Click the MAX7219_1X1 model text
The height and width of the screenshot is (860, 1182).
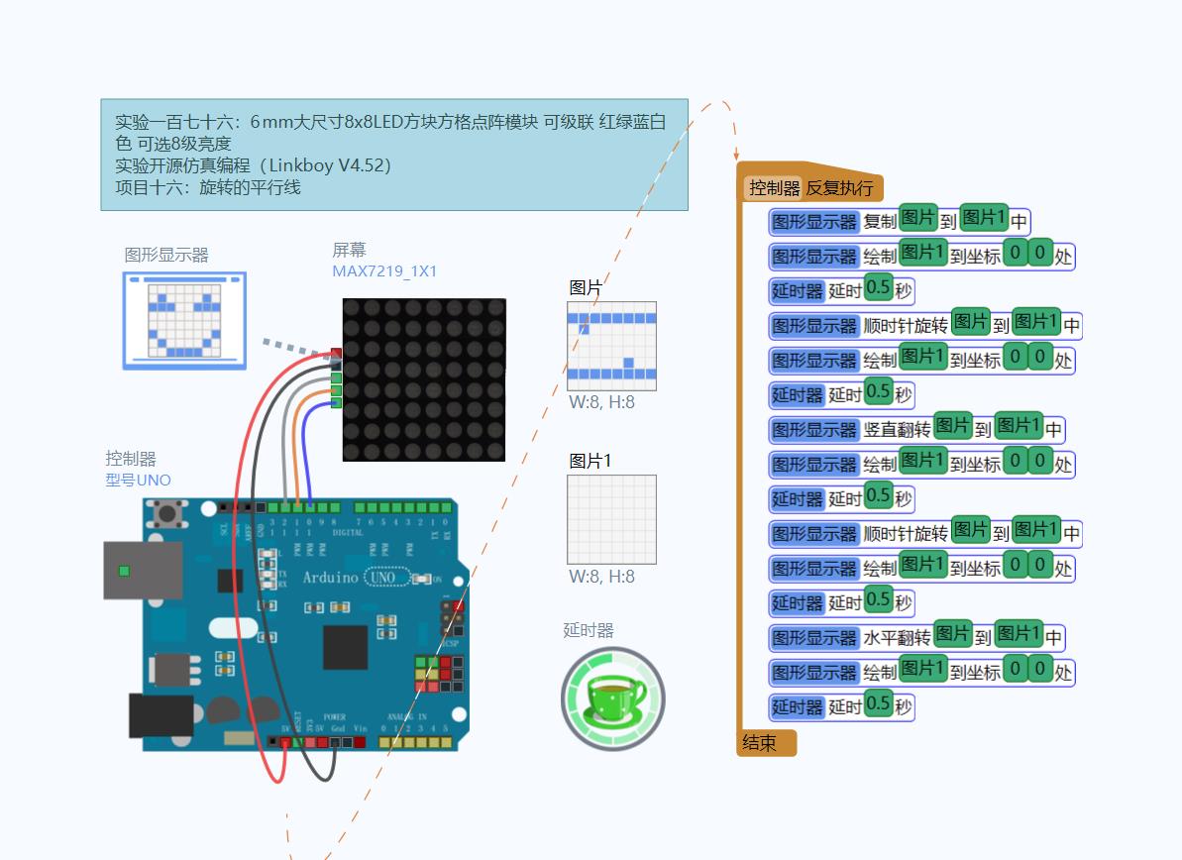(384, 271)
